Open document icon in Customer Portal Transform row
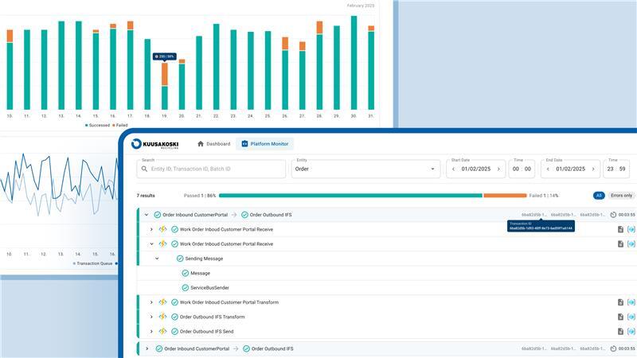The image size is (637, 358). tap(619, 302)
